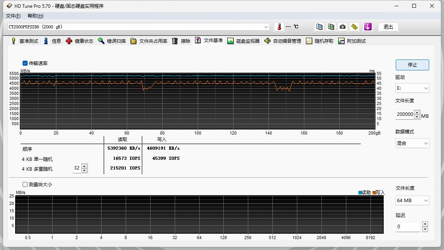Open the 文件(F) menu
The image size is (444, 250).
tap(13, 16)
